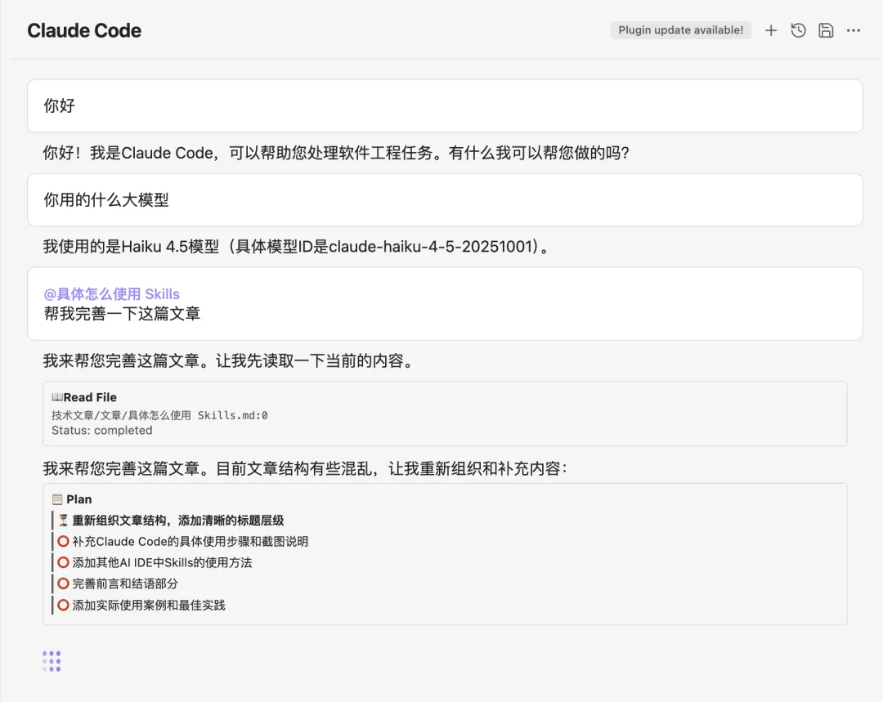Open chat history clock icon
The width and height of the screenshot is (883, 702).
point(798,30)
